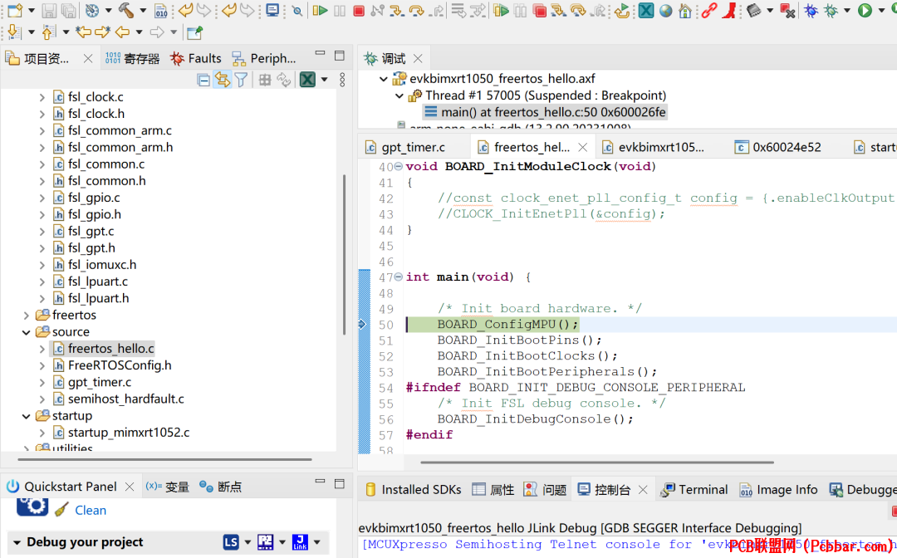
Task: Switch to 0x60024e52 editor tab
Action: pyautogui.click(x=778, y=147)
